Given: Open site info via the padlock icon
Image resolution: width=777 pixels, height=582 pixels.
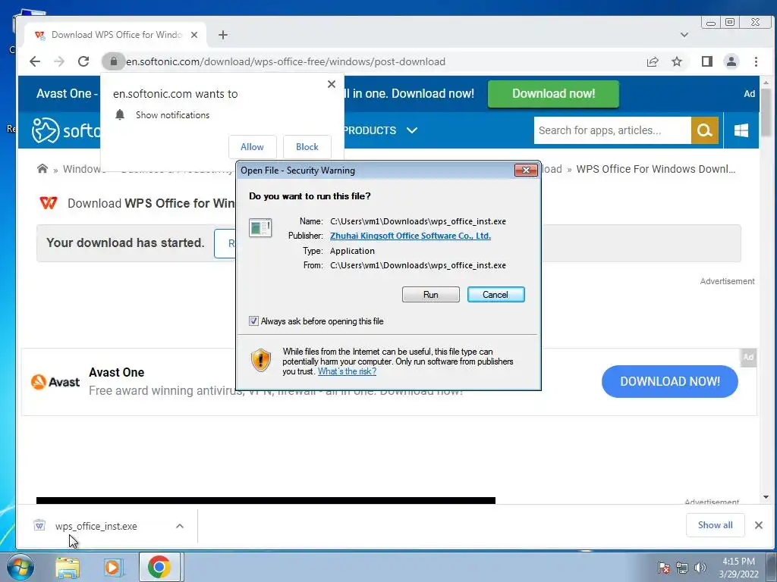Looking at the screenshot, I should [x=114, y=61].
